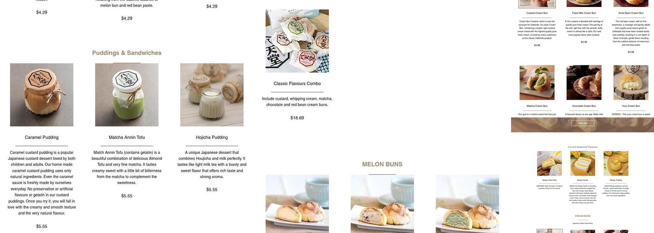Click the Hojicha Pudding title
Image resolution: width=654 pixels, height=233 pixels.
(212, 137)
